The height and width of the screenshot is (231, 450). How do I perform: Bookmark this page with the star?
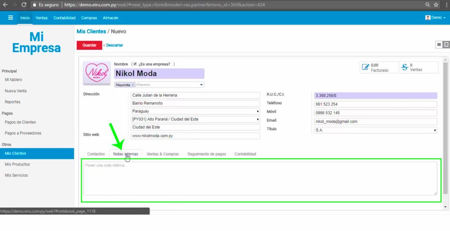click(x=436, y=4)
